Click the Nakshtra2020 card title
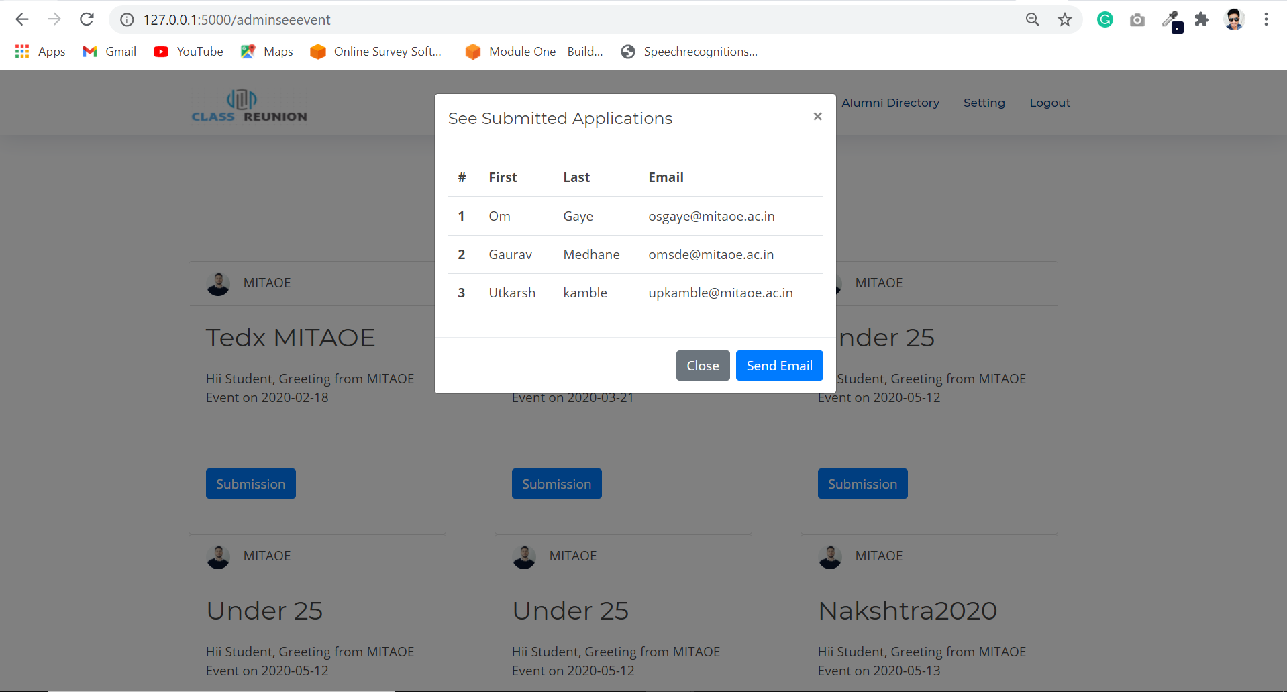Viewport: 1287px width, 692px height. click(907, 611)
